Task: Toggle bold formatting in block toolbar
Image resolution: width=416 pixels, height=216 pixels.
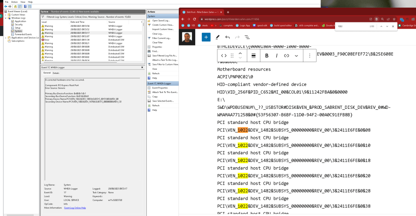Action: click(x=267, y=56)
